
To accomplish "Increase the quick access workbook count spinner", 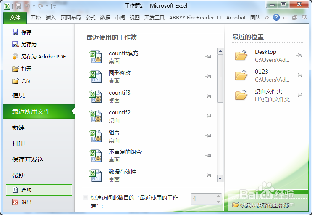I will pos(218,196).
